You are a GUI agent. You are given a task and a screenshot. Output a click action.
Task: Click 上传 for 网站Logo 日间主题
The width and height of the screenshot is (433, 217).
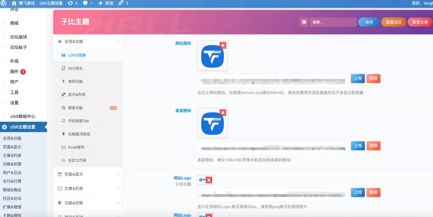tap(358, 193)
